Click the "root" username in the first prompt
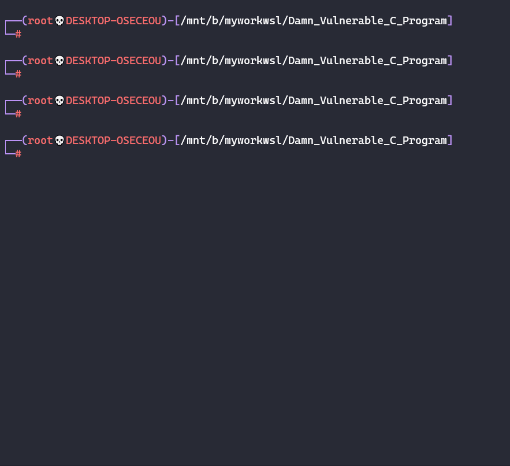This screenshot has height=466, width=510. click(40, 21)
